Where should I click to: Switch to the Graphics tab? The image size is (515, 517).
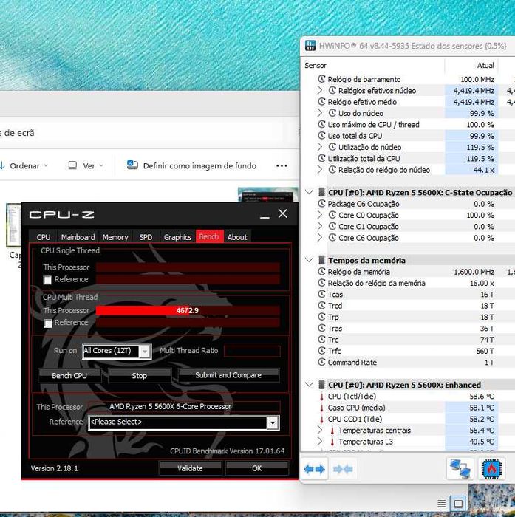point(177,237)
